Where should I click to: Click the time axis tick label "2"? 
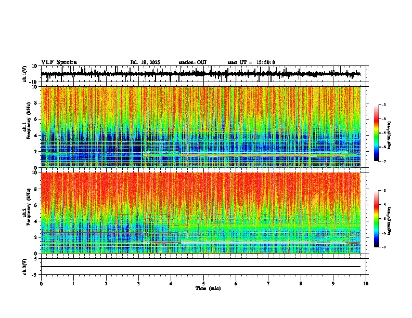tap(106, 284)
